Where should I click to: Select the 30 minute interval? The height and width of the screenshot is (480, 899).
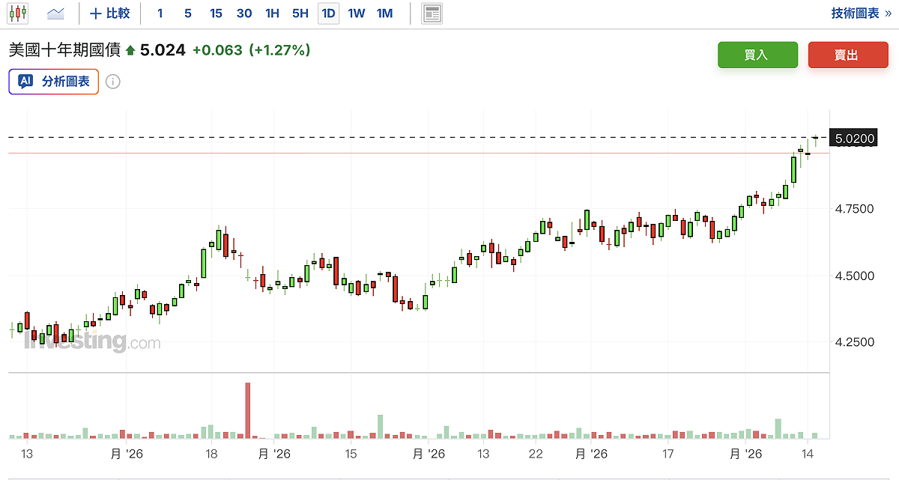244,13
